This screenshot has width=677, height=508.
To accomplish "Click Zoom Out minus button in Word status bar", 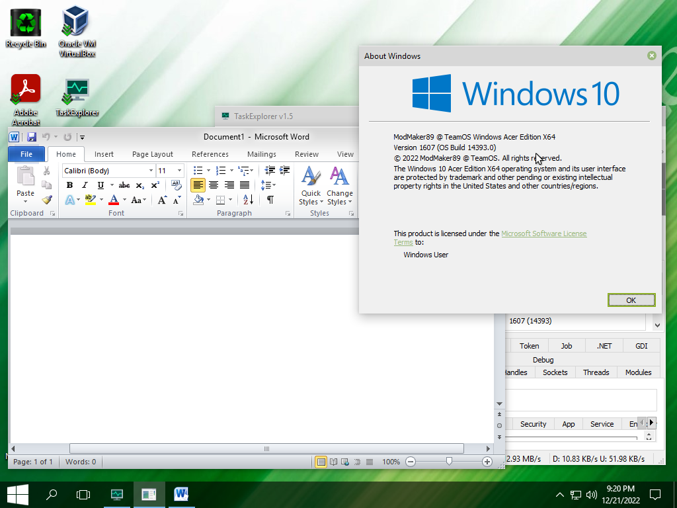I will tap(411, 462).
